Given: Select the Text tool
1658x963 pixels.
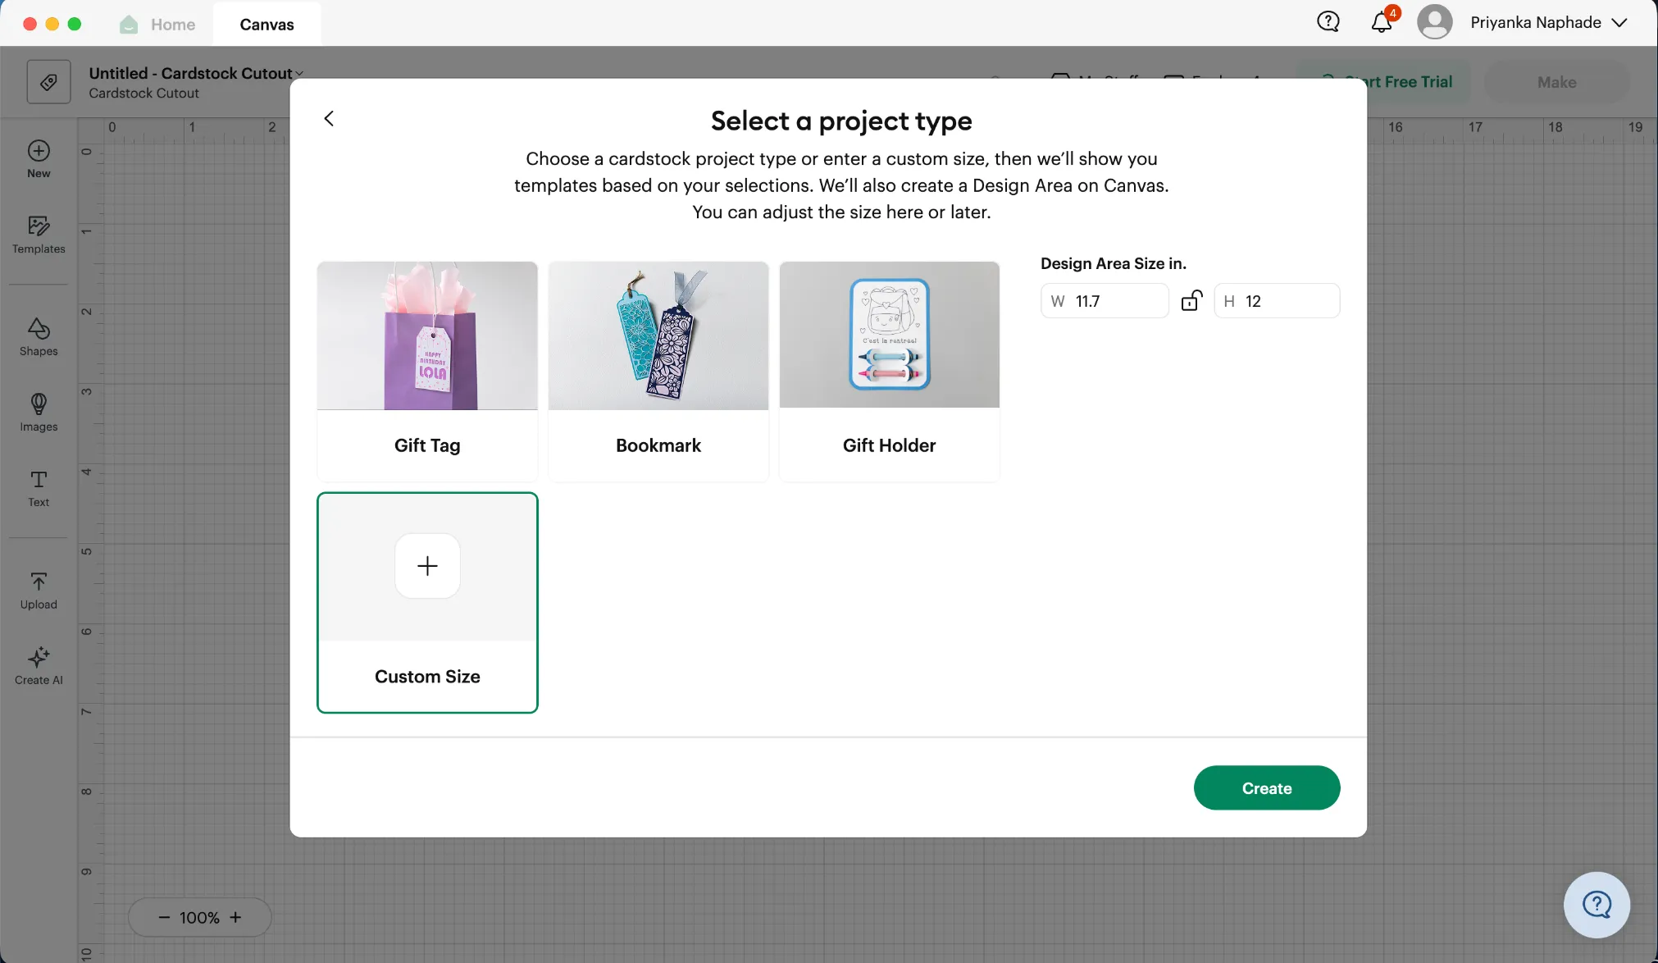Looking at the screenshot, I should (39, 488).
